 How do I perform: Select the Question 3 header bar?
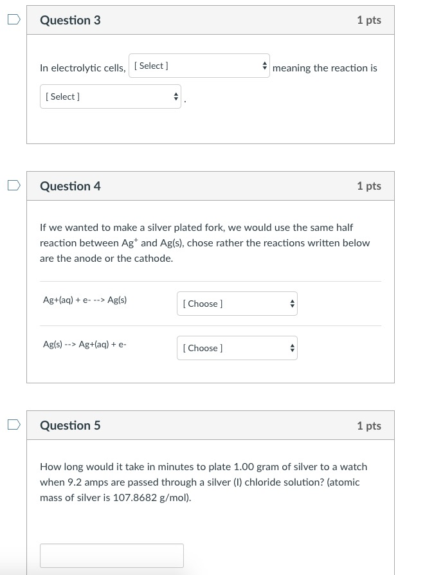tap(210, 20)
